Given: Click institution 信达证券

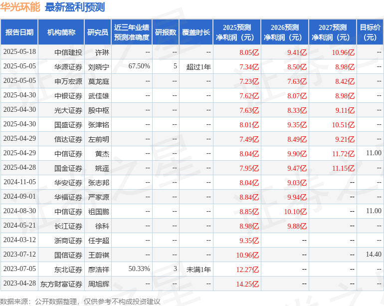Looking at the screenshot, I should (68, 139).
